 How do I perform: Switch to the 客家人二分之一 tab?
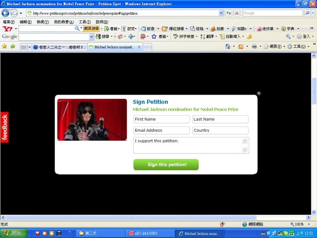[60, 47]
